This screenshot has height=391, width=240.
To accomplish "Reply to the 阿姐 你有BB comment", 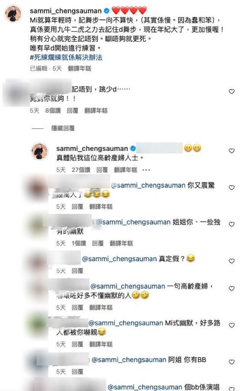I will point(77,372).
